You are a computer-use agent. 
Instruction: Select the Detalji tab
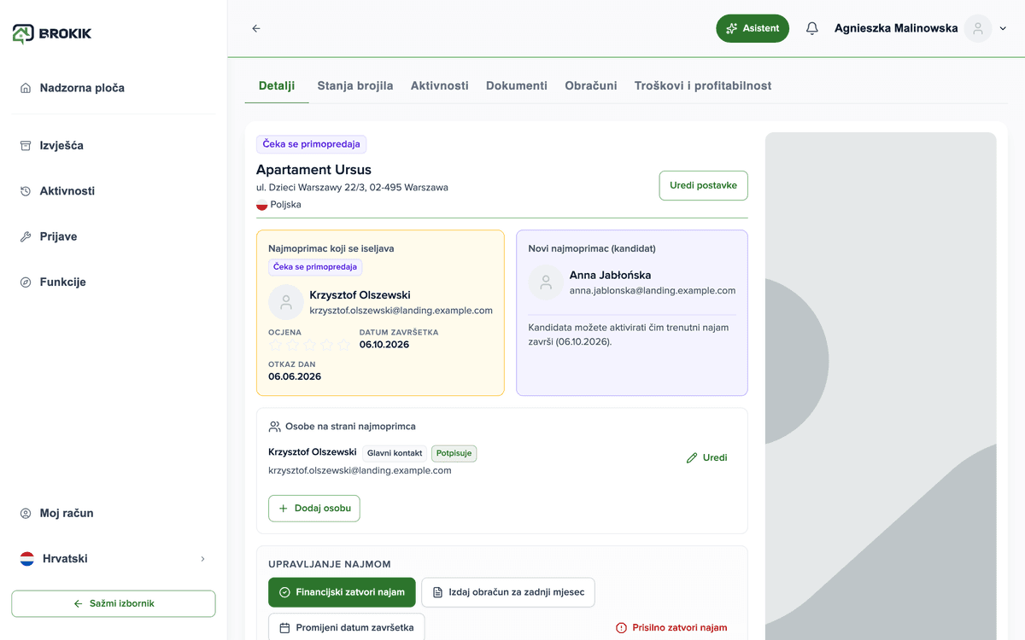pos(277,85)
